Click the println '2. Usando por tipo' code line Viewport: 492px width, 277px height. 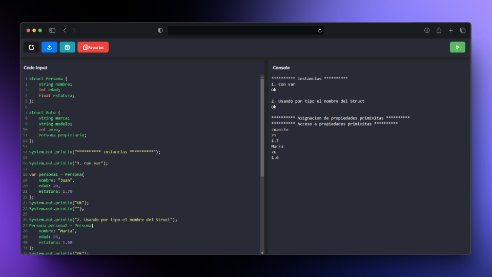103,220
